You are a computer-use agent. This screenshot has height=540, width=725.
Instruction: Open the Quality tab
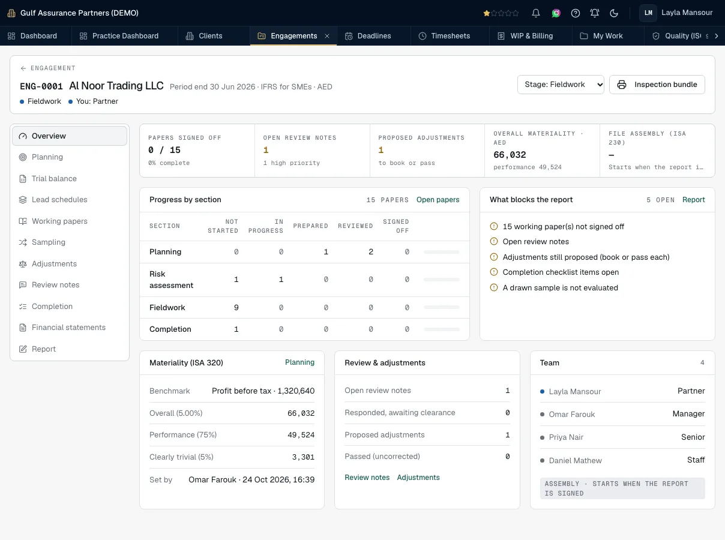677,36
